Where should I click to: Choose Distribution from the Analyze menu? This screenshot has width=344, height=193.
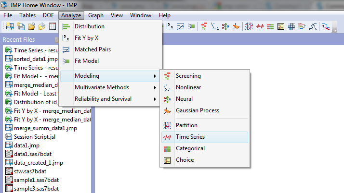pyautogui.click(x=111, y=26)
